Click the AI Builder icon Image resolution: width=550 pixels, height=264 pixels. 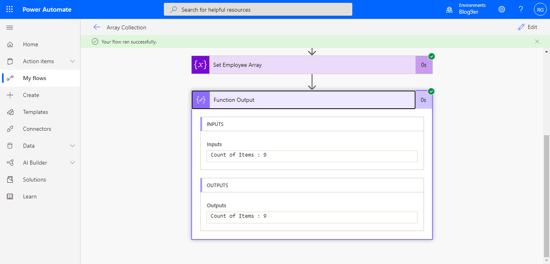(x=10, y=163)
